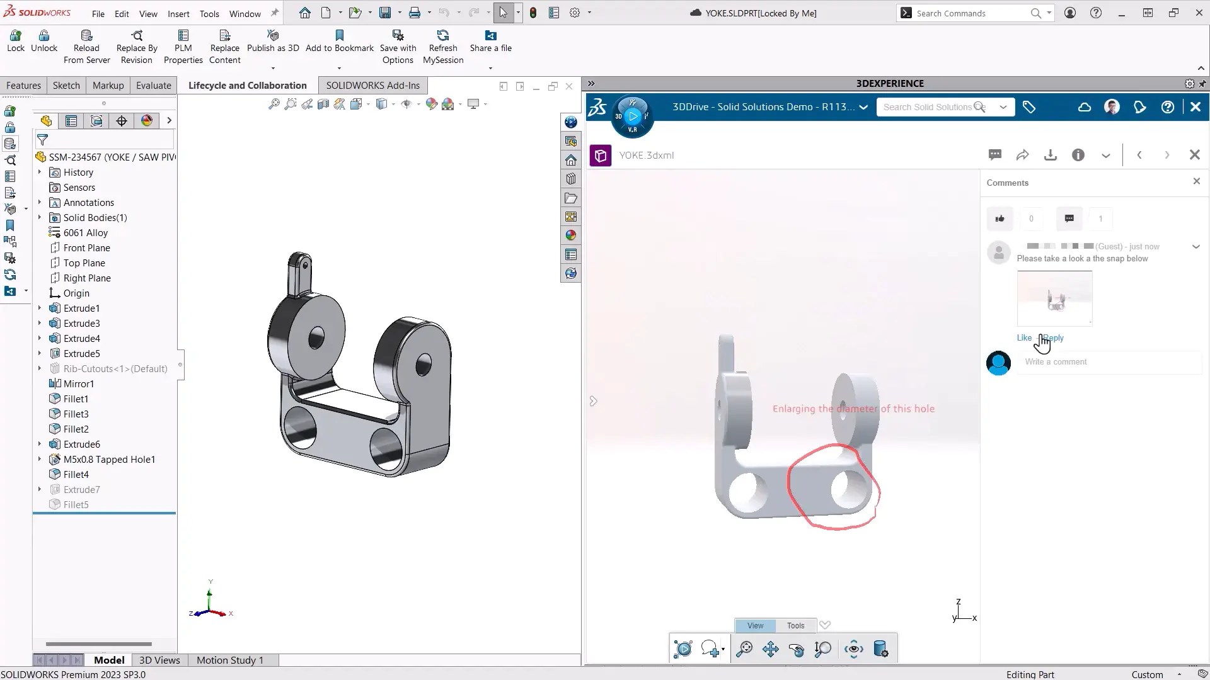Download the YOKE.3dxml file
This screenshot has height=680, width=1210.
pos(1050,156)
